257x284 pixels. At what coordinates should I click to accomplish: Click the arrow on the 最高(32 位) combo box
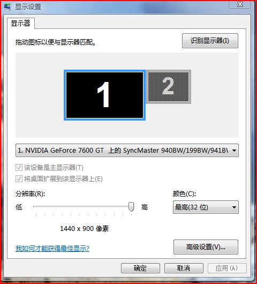coord(234,207)
